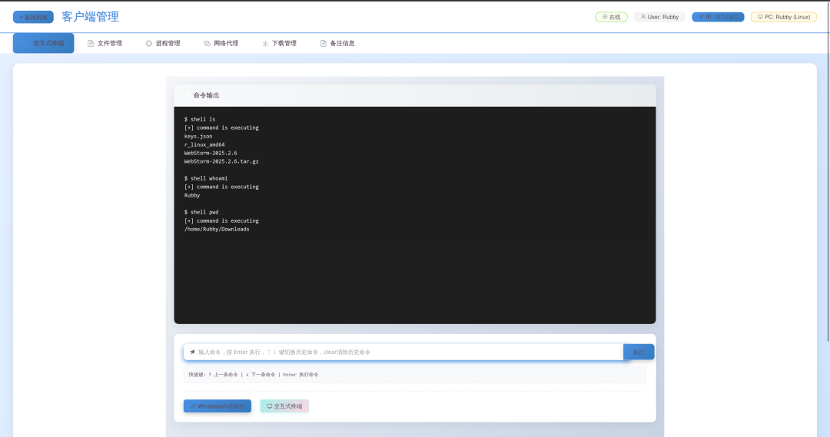This screenshot has width=830, height=437.
Task: Click the PC: Rubby (Linux) badge
Action: click(x=784, y=17)
